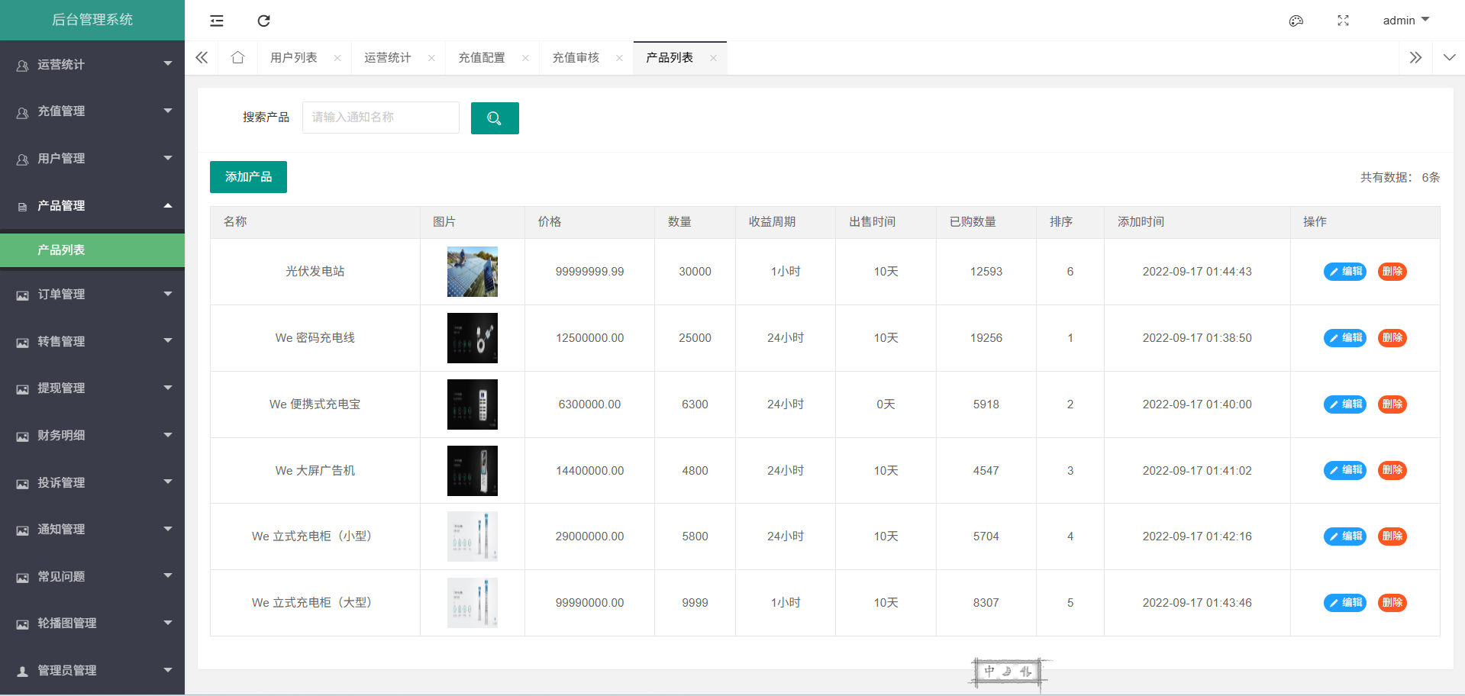1465x696 pixels.
Task: Click the green search magnifier button
Action: [x=495, y=118]
